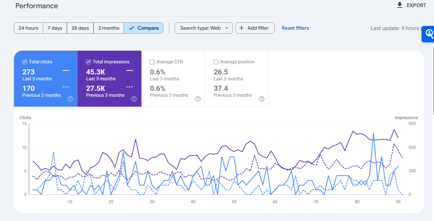Click help icon in Average position card

tap(262, 99)
